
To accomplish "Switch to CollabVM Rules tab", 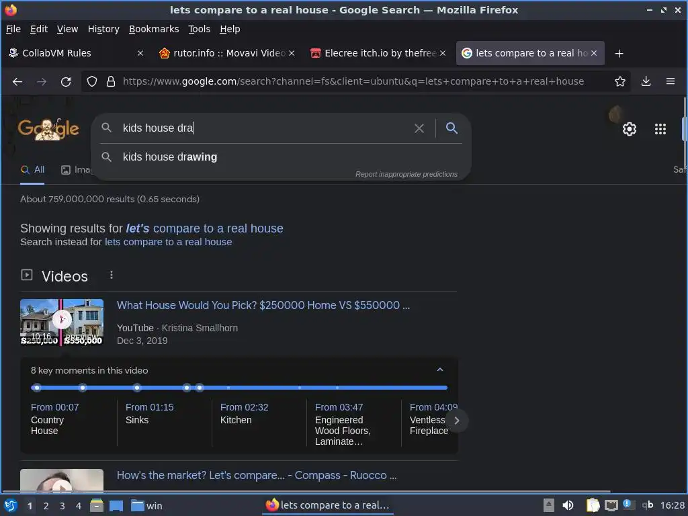I will (x=76, y=53).
